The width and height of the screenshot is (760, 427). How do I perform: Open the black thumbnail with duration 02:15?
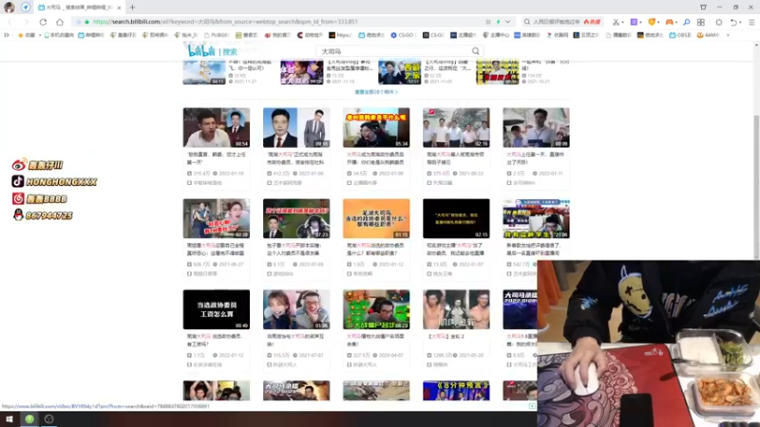tap(456, 218)
